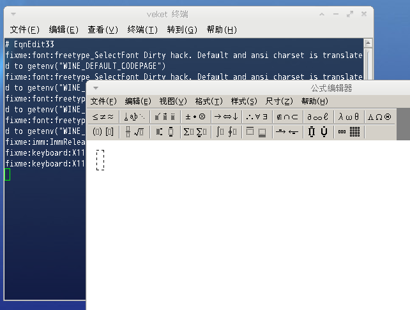Open 终端(T) menu in veket terminal
Image resolution: width=410 pixels, height=310 pixels.
pyautogui.click(x=142, y=30)
